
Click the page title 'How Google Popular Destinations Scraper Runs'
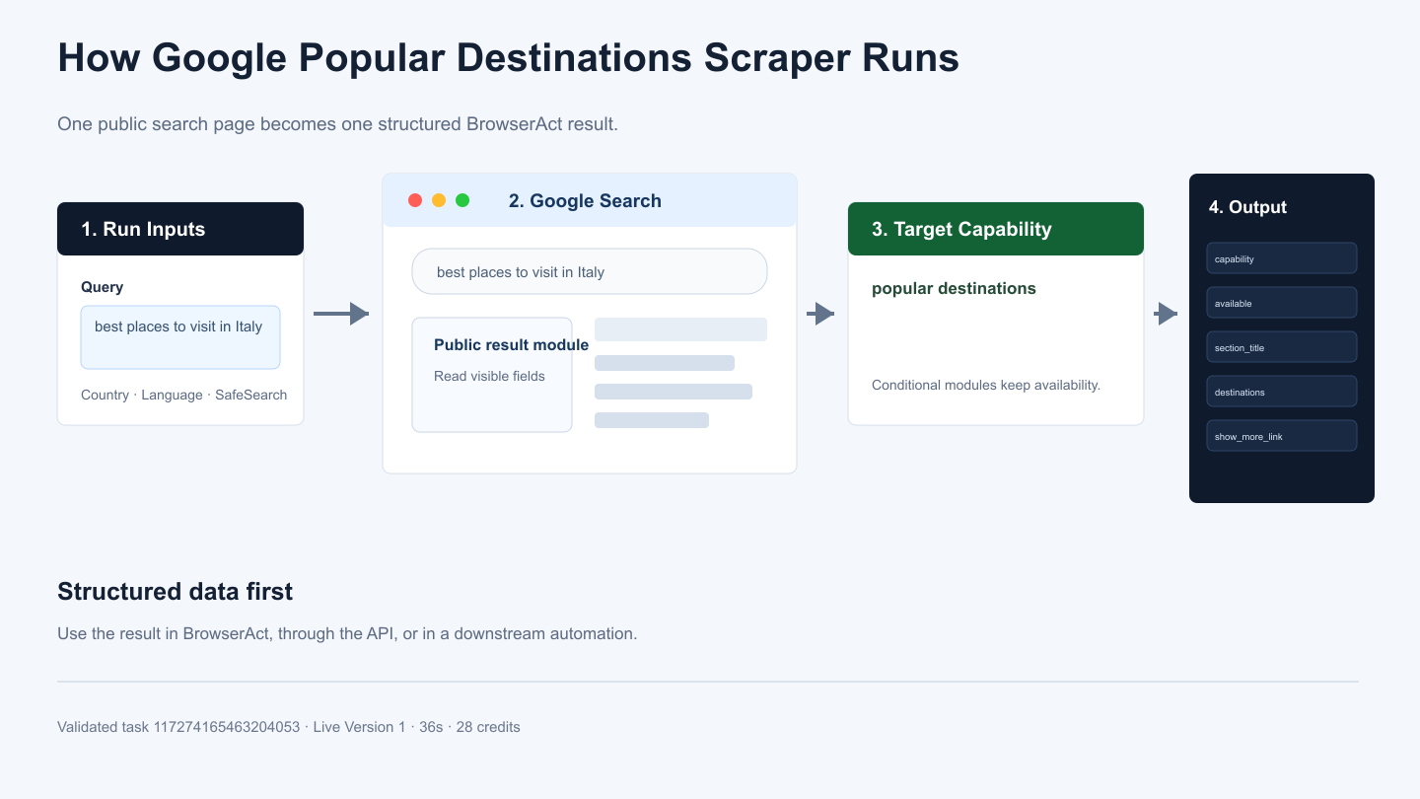pyautogui.click(x=509, y=58)
